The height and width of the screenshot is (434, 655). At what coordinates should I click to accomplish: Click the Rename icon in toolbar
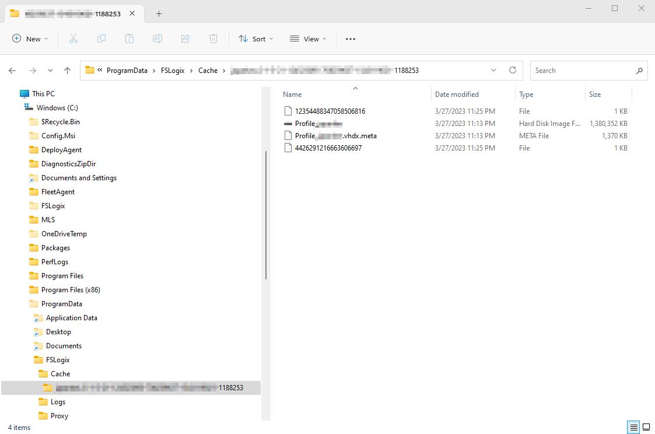click(x=157, y=38)
